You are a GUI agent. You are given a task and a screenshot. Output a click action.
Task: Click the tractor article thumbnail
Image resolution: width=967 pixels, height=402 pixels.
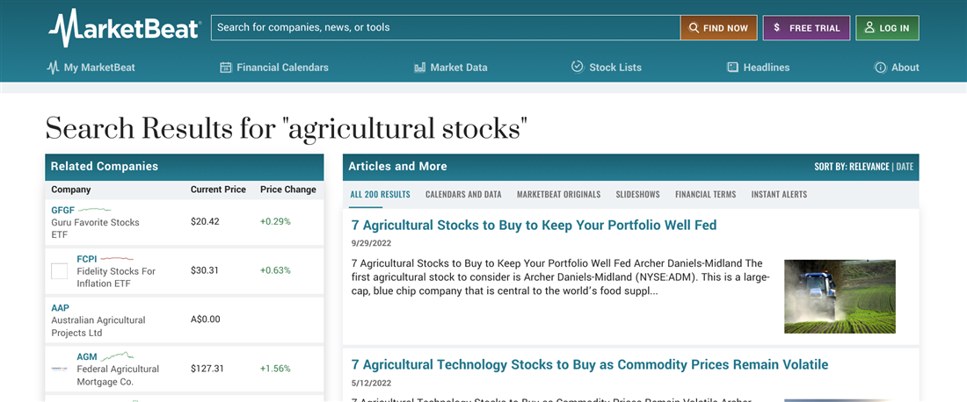point(840,296)
